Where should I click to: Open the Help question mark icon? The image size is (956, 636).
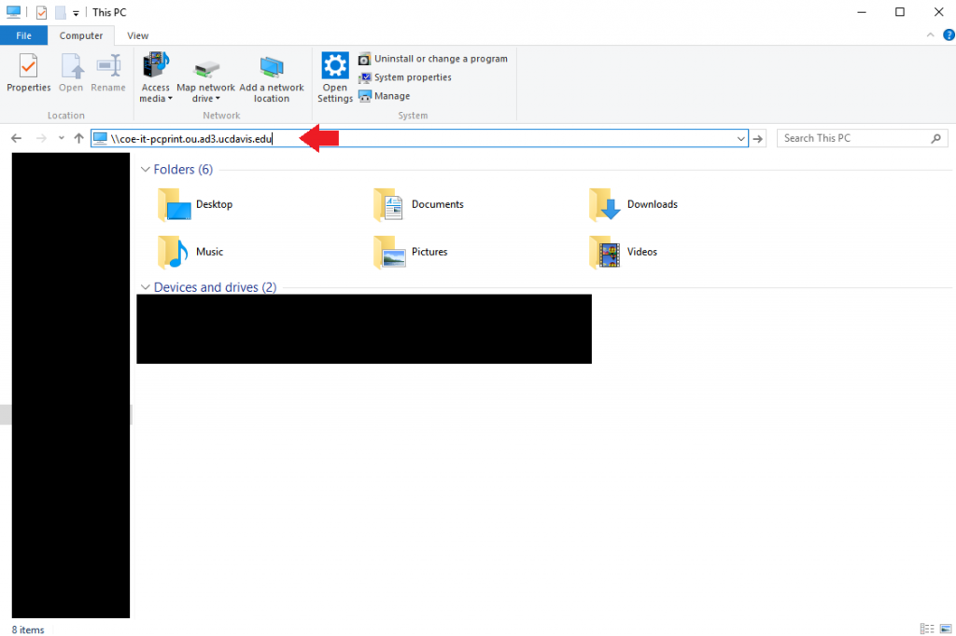[x=949, y=35]
